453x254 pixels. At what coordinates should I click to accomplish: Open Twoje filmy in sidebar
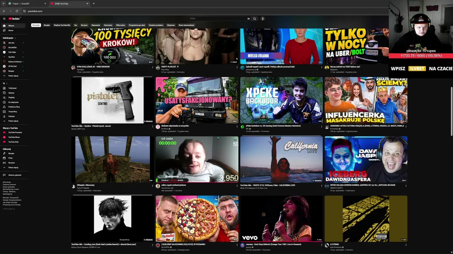[13, 111]
